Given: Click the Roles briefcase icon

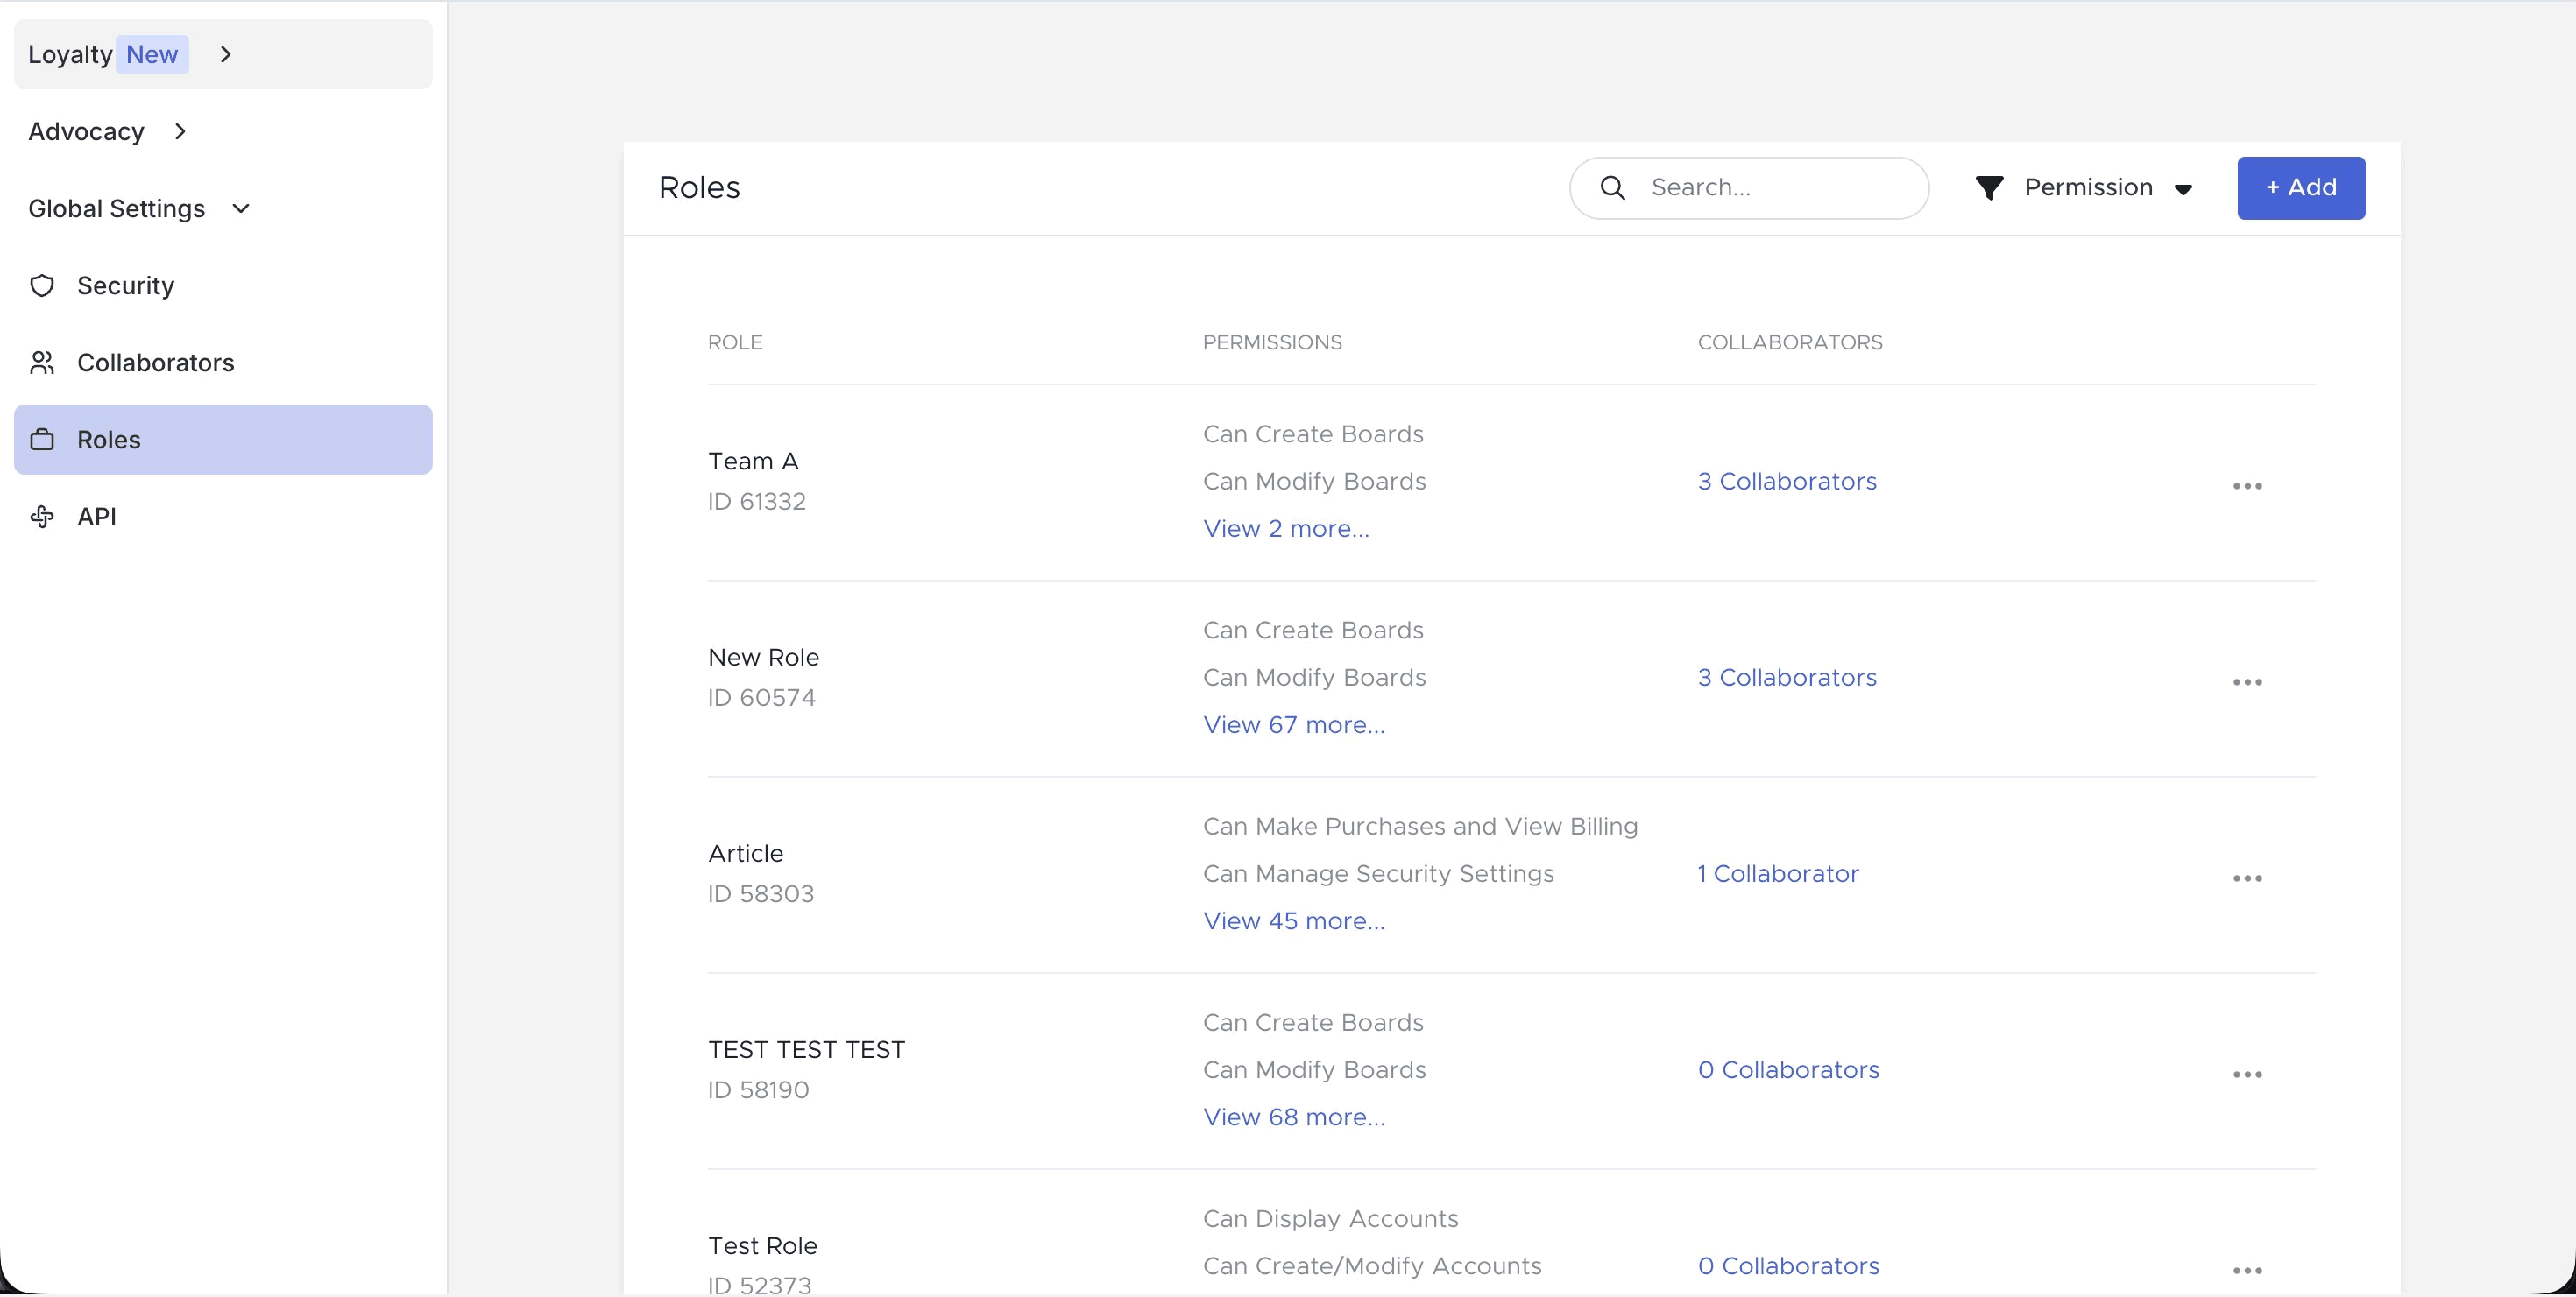Looking at the screenshot, I should tap(42, 440).
